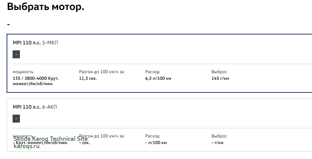Click the Выбрать мотор heading
Viewport: 312px width, 159px height.
[45, 7]
